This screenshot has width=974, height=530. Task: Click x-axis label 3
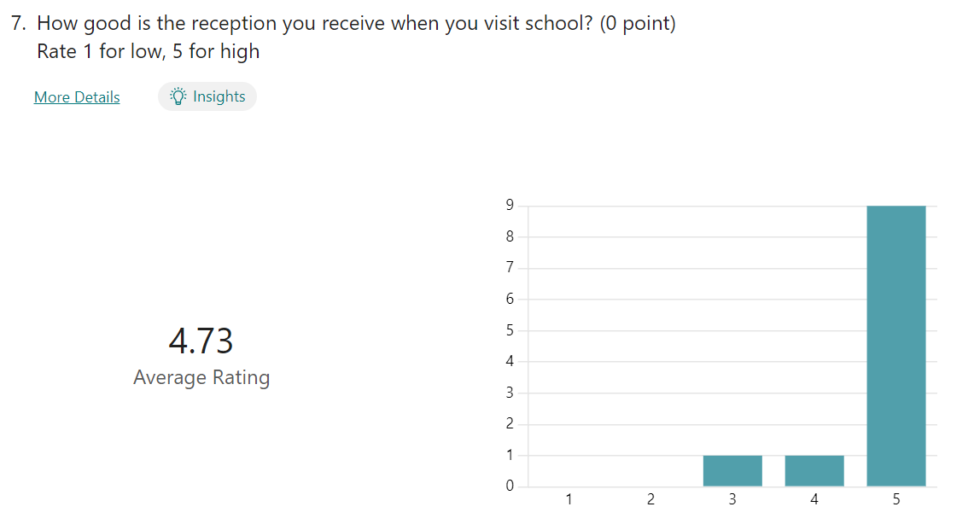[x=732, y=499]
